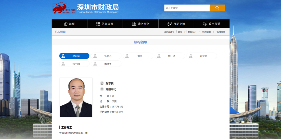The width and height of the screenshot is (281, 139).
Task: Click the building icon beside 政务服务
Action: (x=134, y=24)
